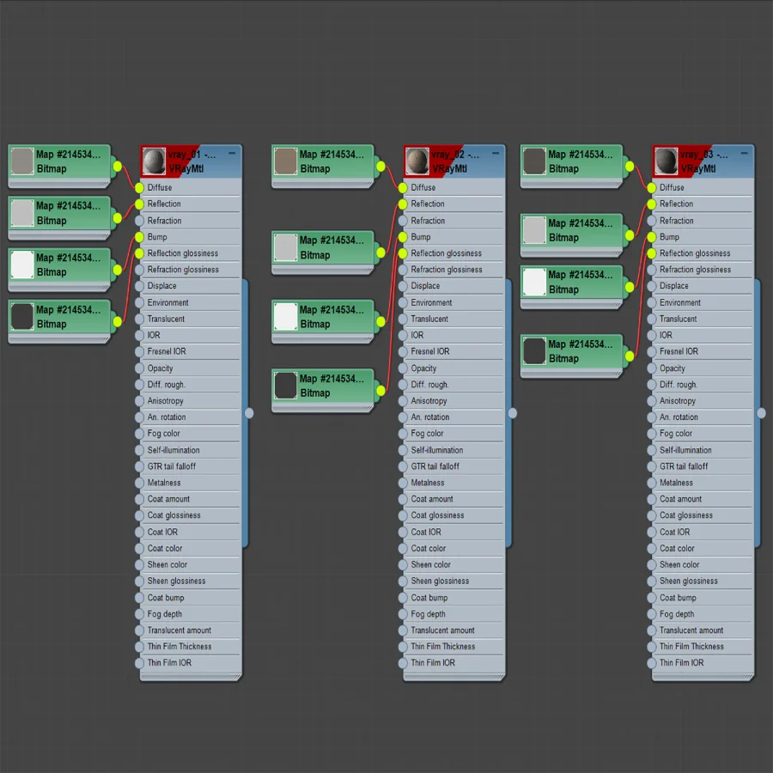Select 'Fog depth' label on vray_01
The height and width of the screenshot is (773, 773).
point(165,614)
